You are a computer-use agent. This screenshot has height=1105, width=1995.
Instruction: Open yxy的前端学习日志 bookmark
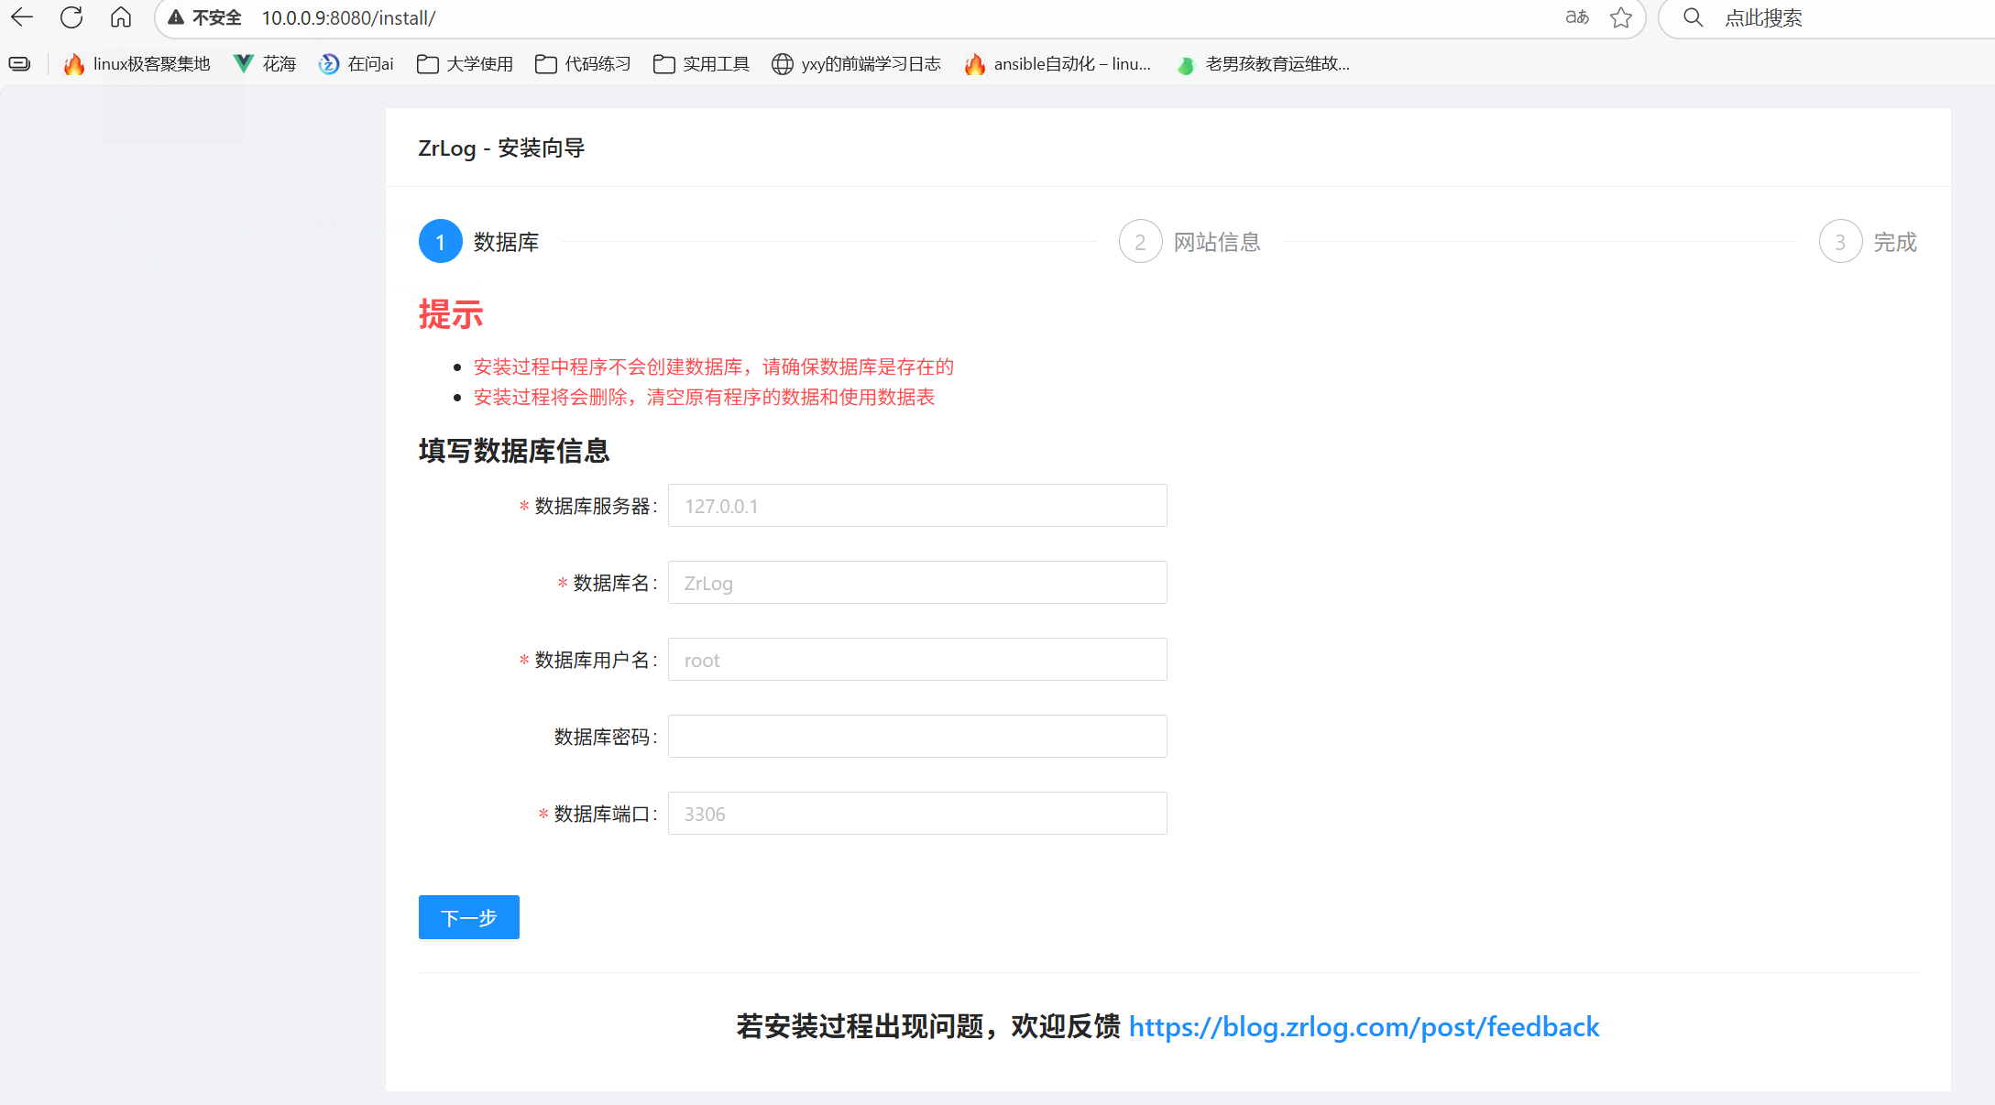click(x=856, y=63)
